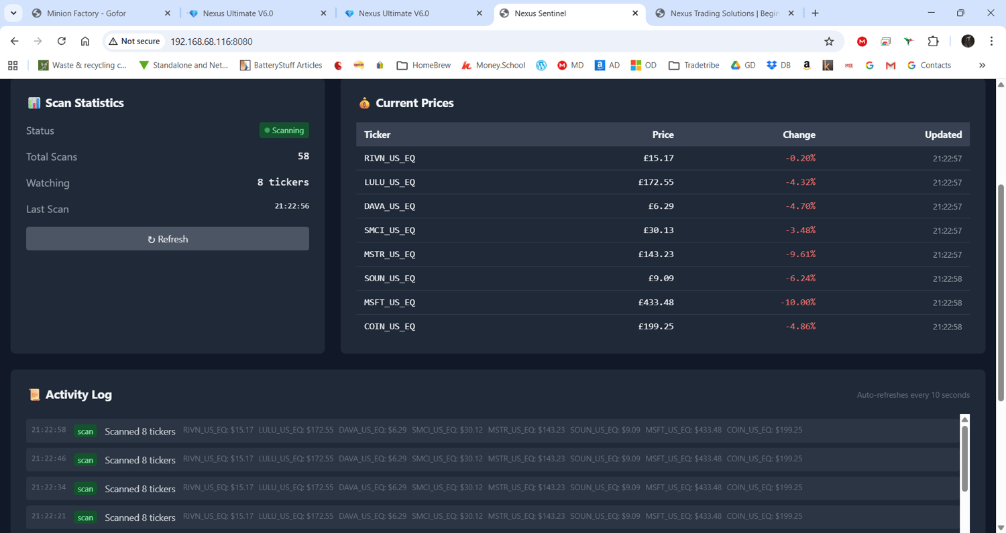Click the -9.61% change value

(x=800, y=254)
